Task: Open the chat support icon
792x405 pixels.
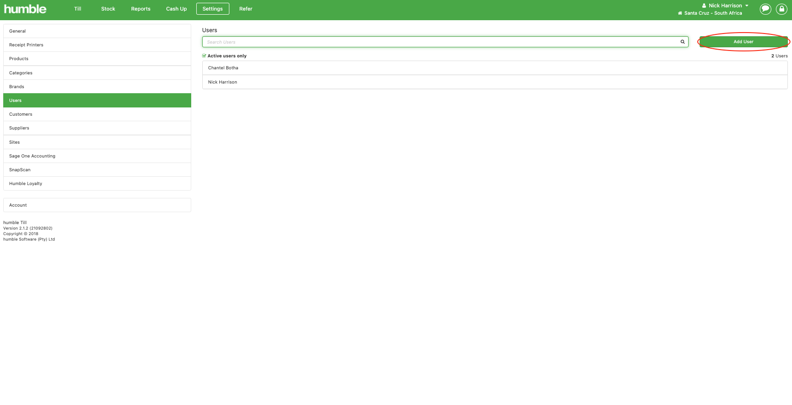Action: [x=765, y=9]
